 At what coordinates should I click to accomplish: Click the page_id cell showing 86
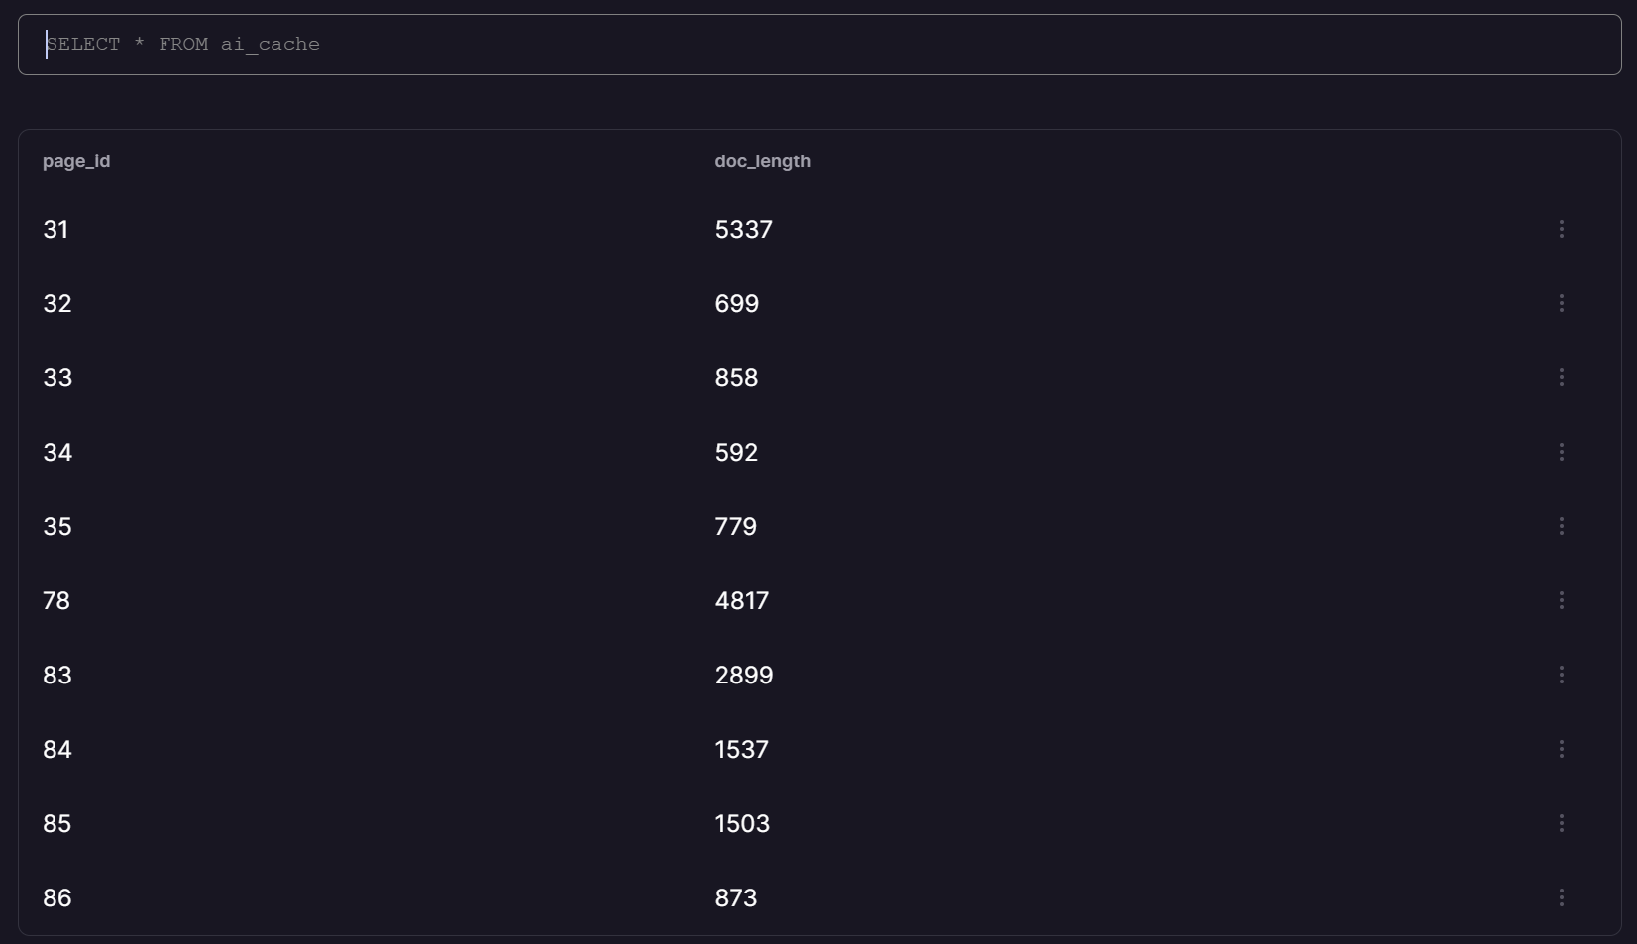56,898
